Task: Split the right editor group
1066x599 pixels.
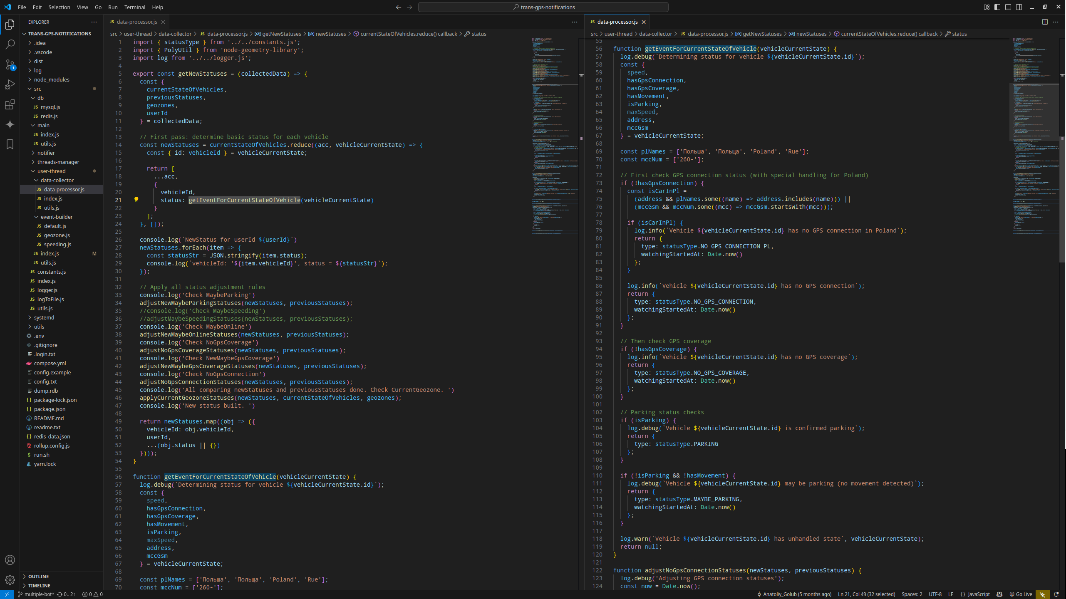Action: [x=1045, y=22]
